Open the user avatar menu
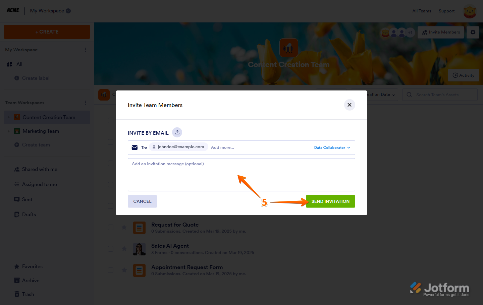The width and height of the screenshot is (483, 305). pos(470,11)
